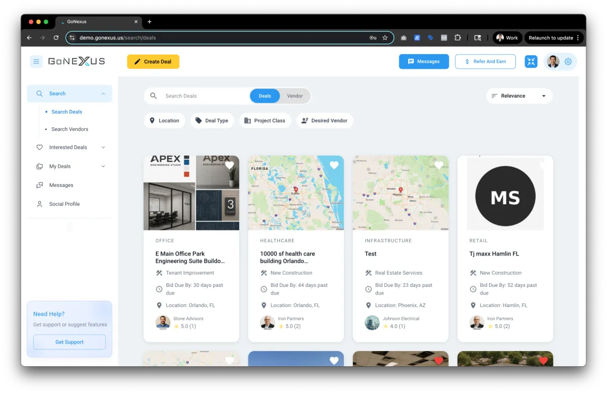Click the GoNexus logo
607x394 pixels.
coord(76,62)
